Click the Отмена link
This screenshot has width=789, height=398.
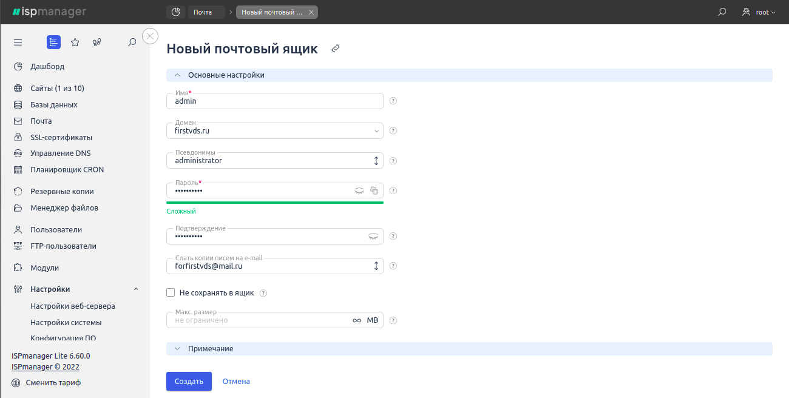[x=236, y=382]
